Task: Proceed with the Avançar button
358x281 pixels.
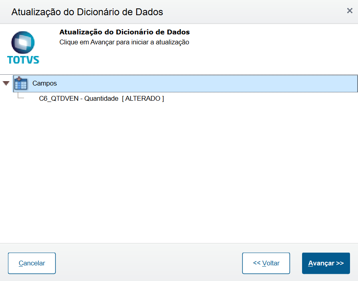Action: 326,263
